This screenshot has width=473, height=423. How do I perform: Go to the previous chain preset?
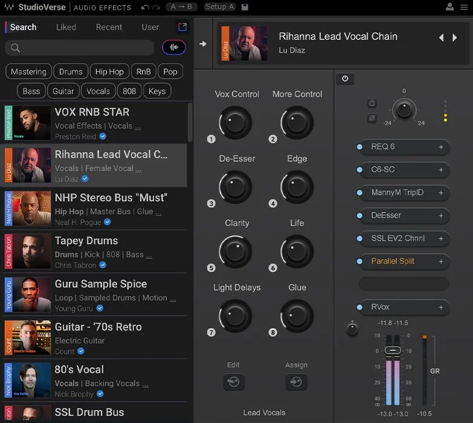point(442,37)
